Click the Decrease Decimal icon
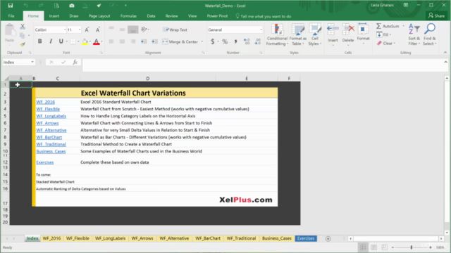Viewport: 451px width, 253px height. click(258, 41)
